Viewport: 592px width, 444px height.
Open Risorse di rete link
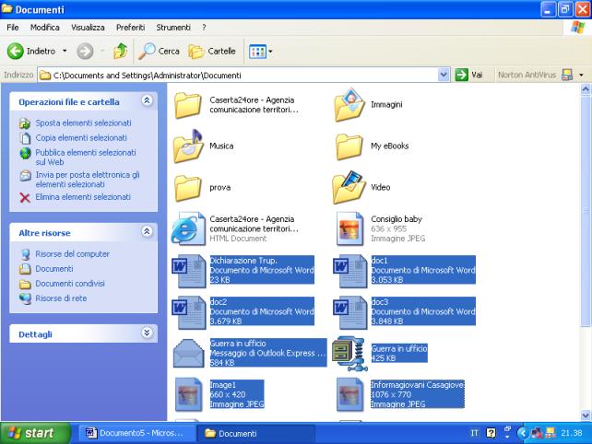(61, 298)
